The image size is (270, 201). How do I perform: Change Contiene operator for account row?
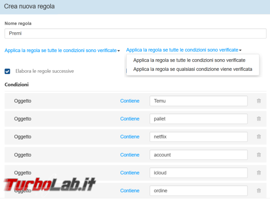[130, 155]
